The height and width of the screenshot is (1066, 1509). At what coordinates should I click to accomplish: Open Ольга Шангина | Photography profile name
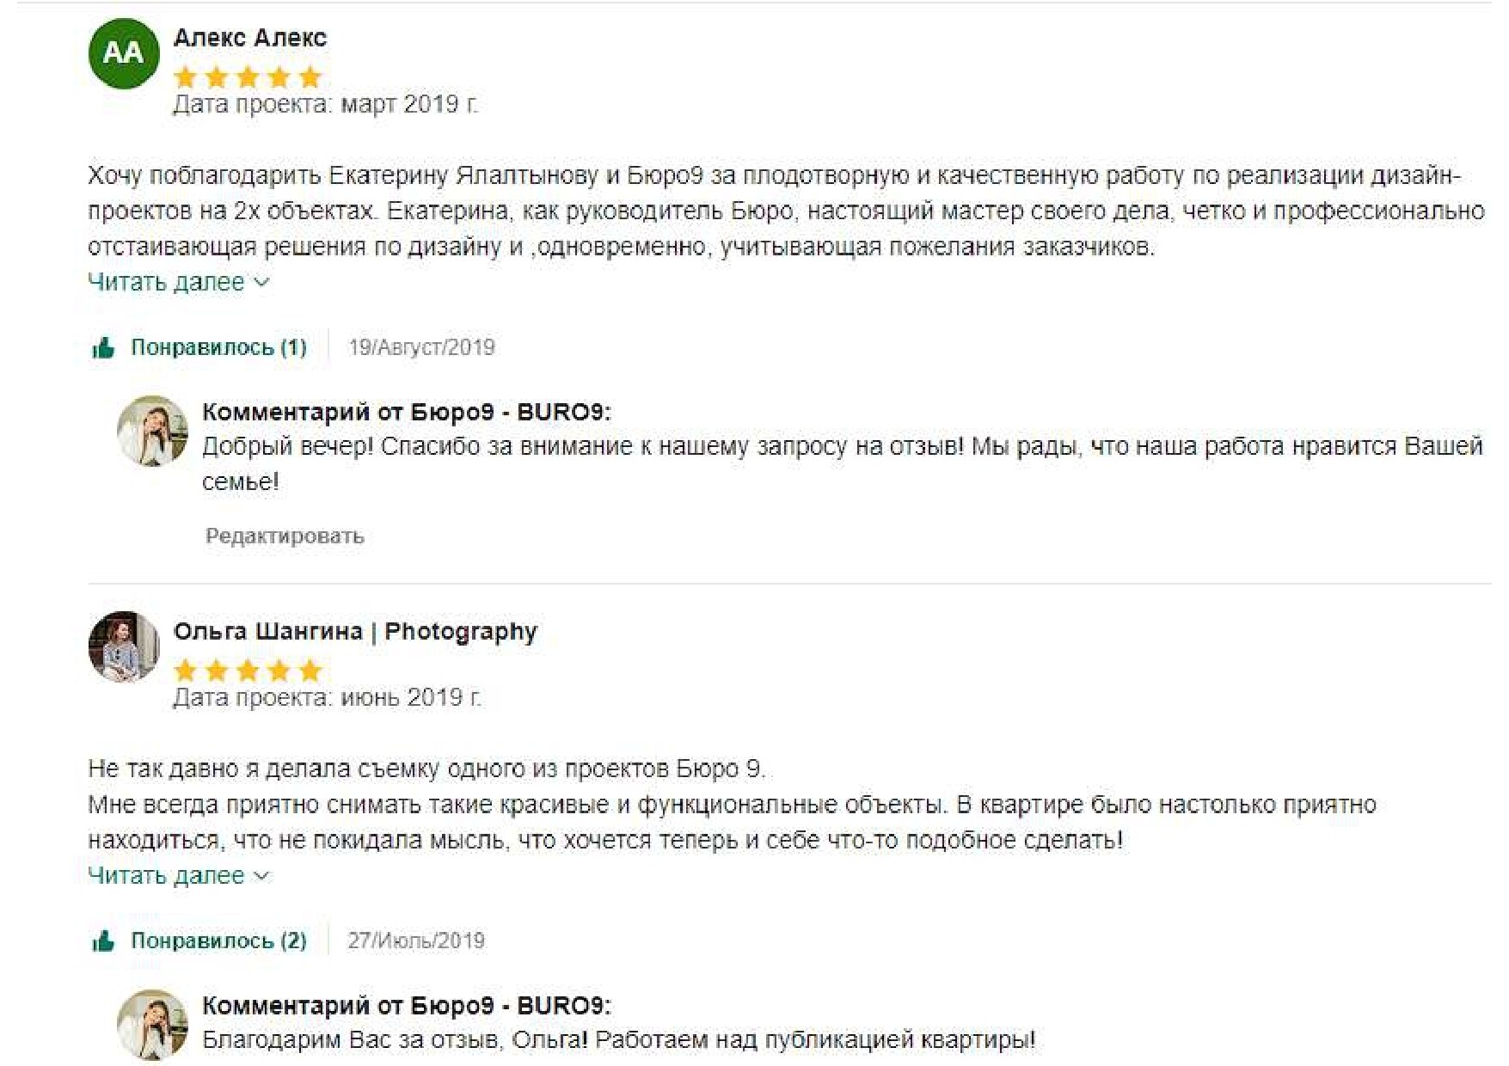coord(355,631)
